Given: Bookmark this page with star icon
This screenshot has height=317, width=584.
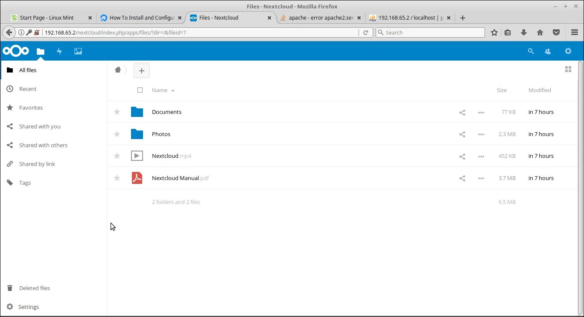Looking at the screenshot, I should click(494, 32).
